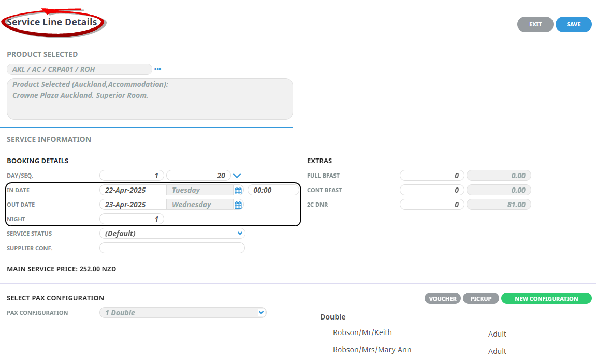Open the Out Date calendar picker icon
Image resolution: width=596 pixels, height=362 pixels.
tap(238, 205)
